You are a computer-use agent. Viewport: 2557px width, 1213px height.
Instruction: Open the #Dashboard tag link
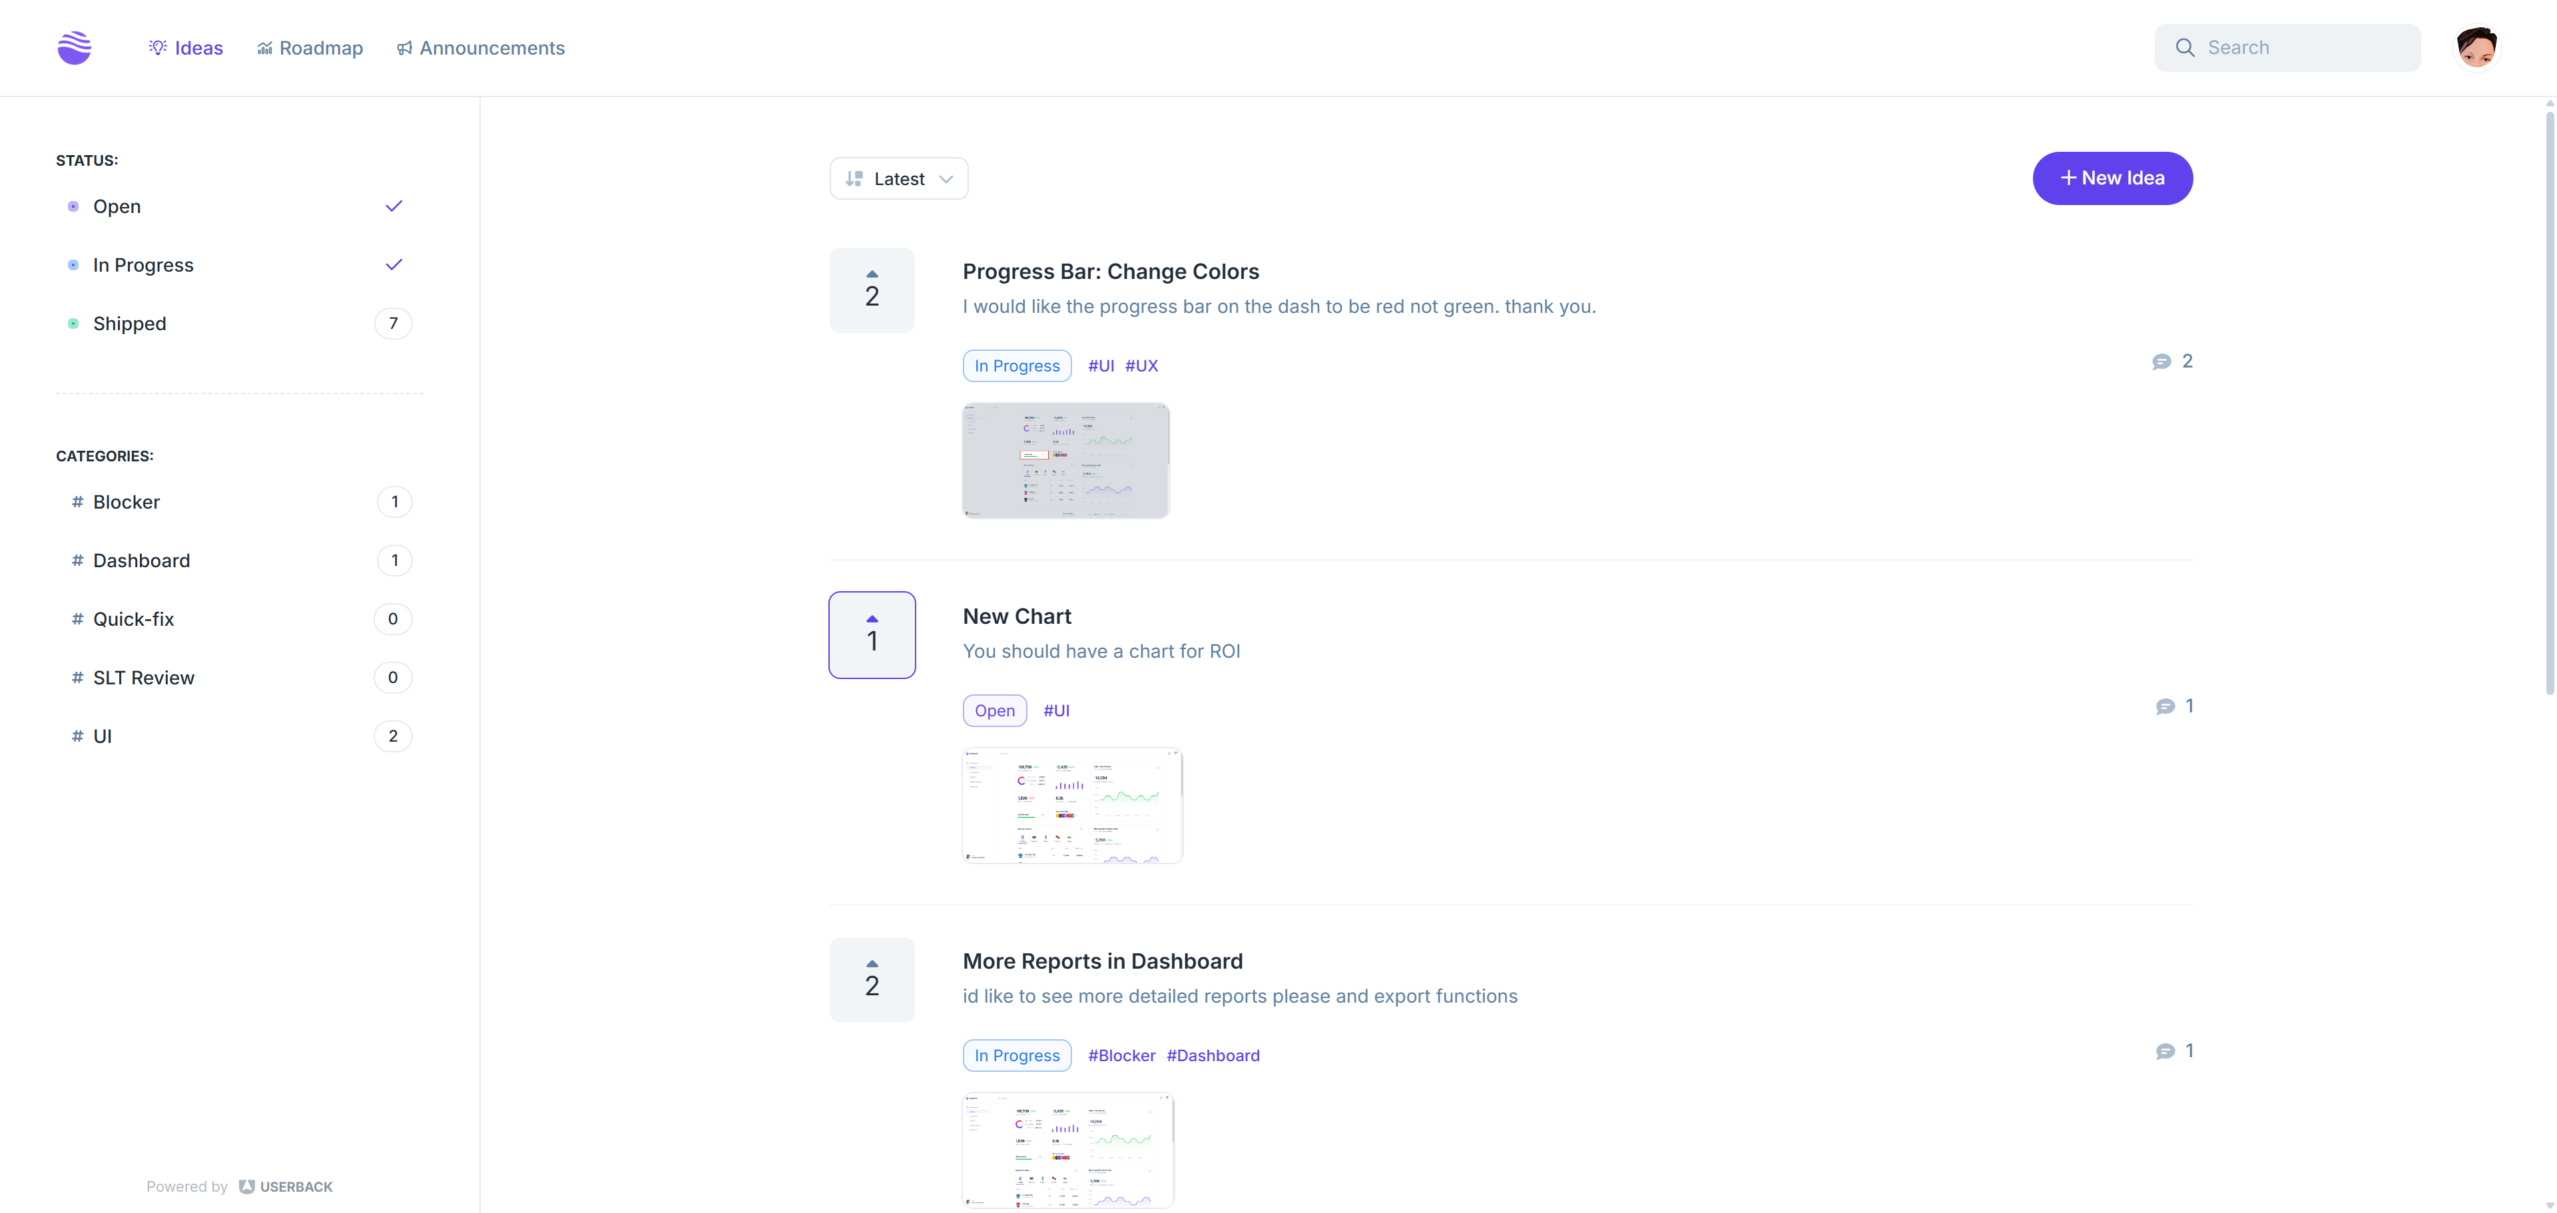tap(1212, 1055)
